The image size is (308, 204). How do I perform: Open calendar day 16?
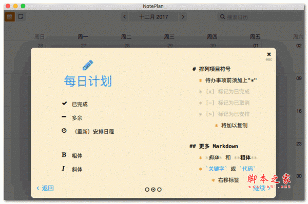coord(299,111)
